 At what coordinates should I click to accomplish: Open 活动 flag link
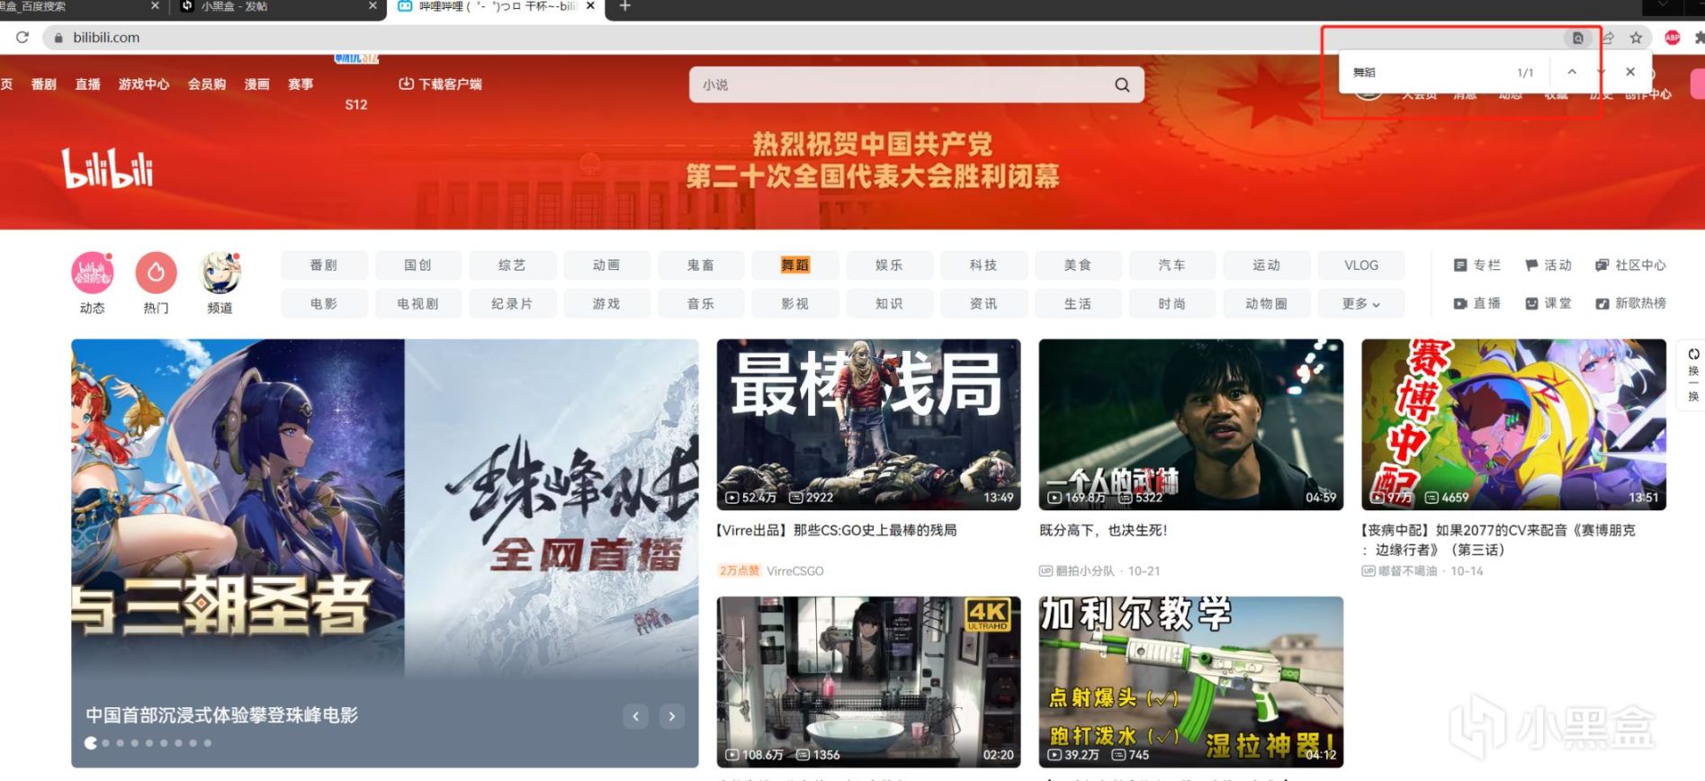(1548, 265)
